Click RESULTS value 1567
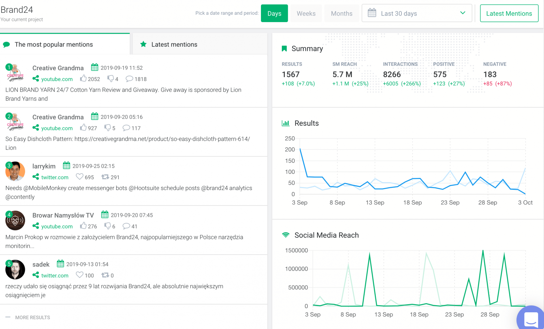 [x=290, y=74]
